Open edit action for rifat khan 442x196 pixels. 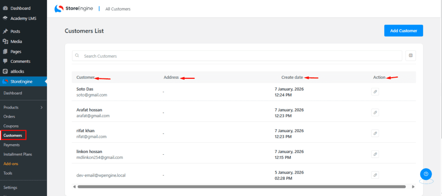tap(375, 133)
